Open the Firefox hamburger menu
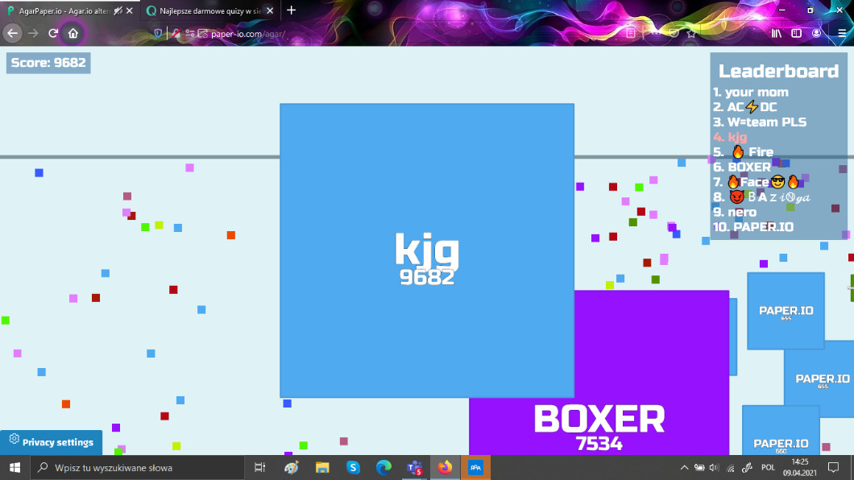 842,33
